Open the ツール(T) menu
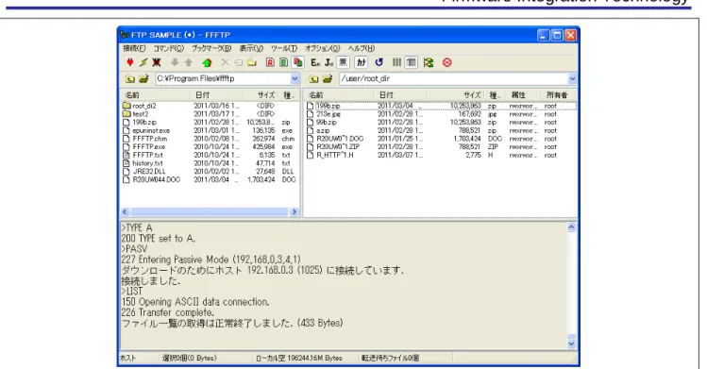The width and height of the screenshot is (707, 369). coord(284,48)
